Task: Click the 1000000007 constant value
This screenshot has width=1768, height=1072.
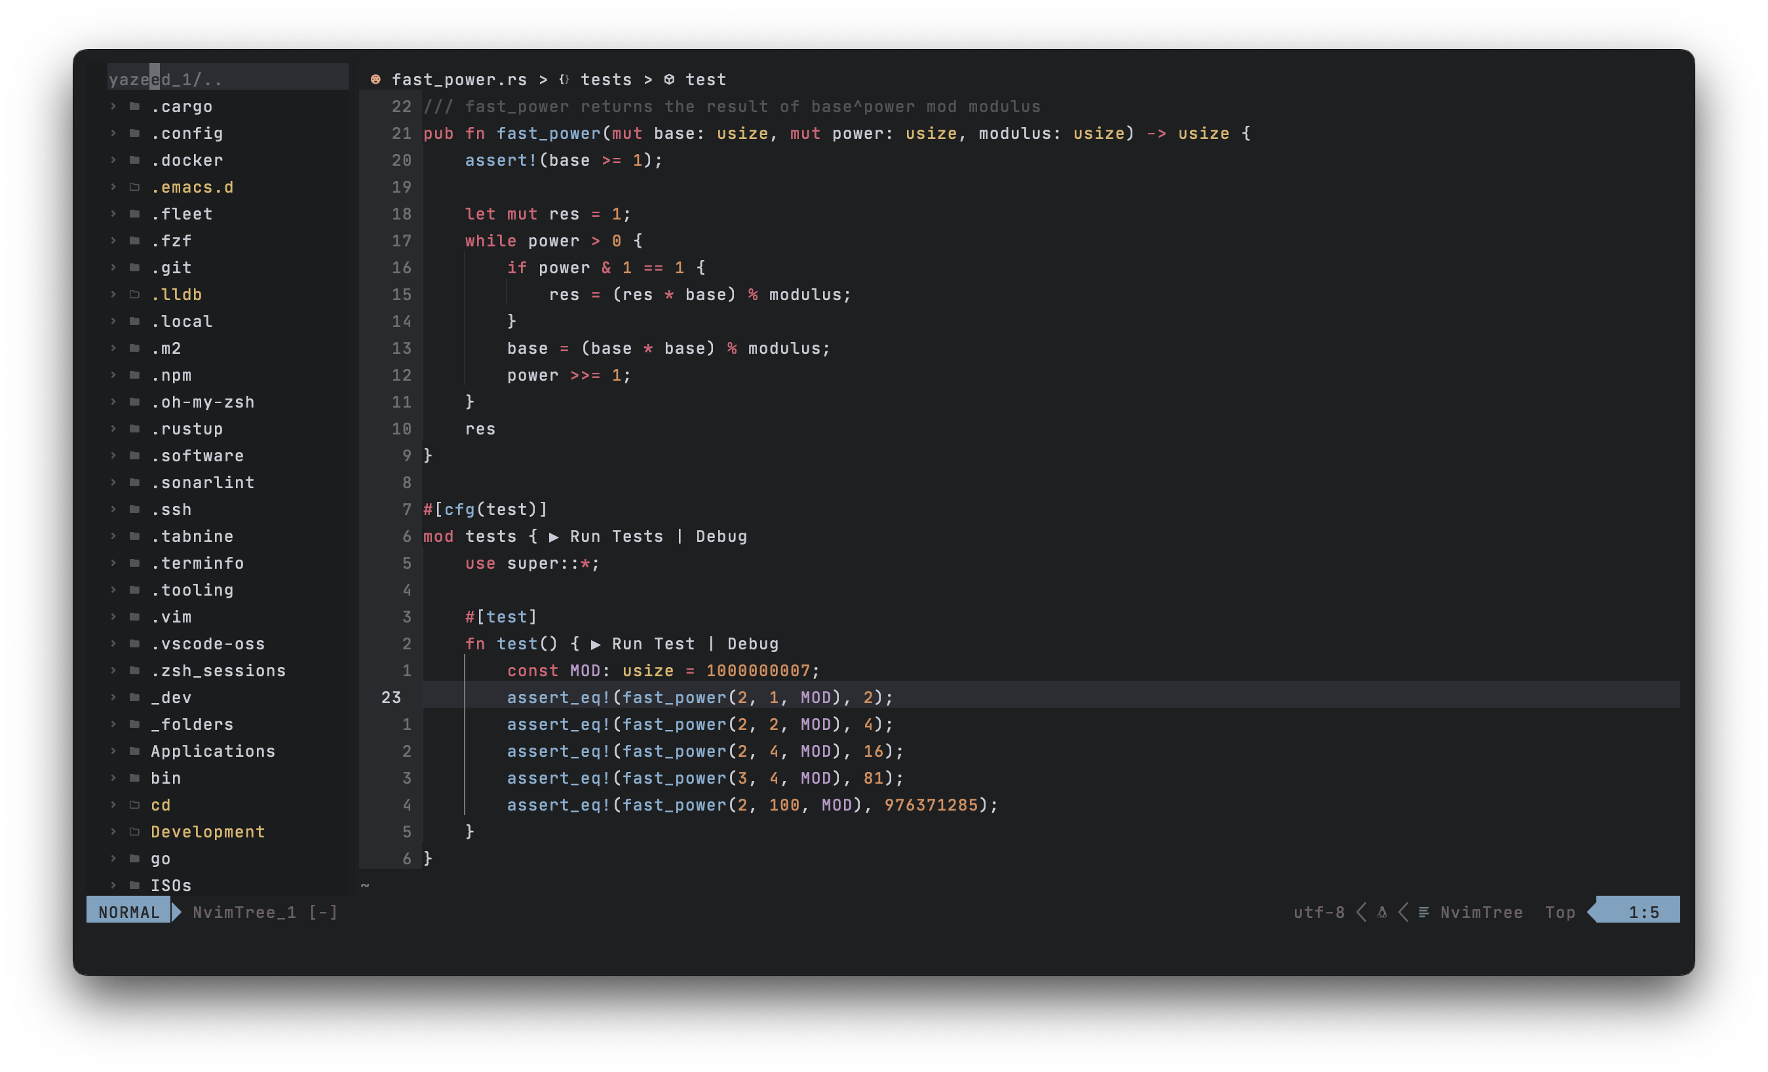Action: pos(758,671)
